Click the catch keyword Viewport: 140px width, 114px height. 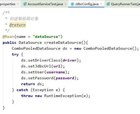click(x=22, y=90)
